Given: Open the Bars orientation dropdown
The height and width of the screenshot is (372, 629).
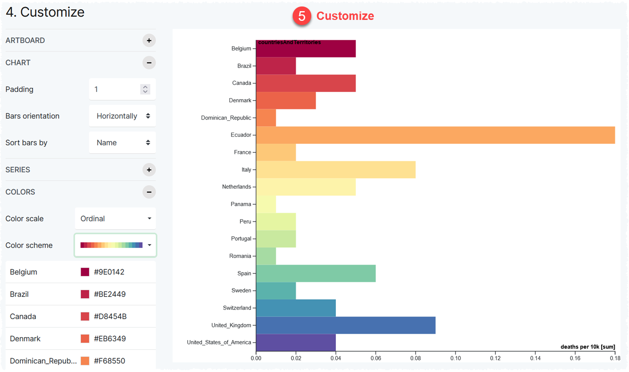Looking at the screenshot, I should (x=122, y=116).
